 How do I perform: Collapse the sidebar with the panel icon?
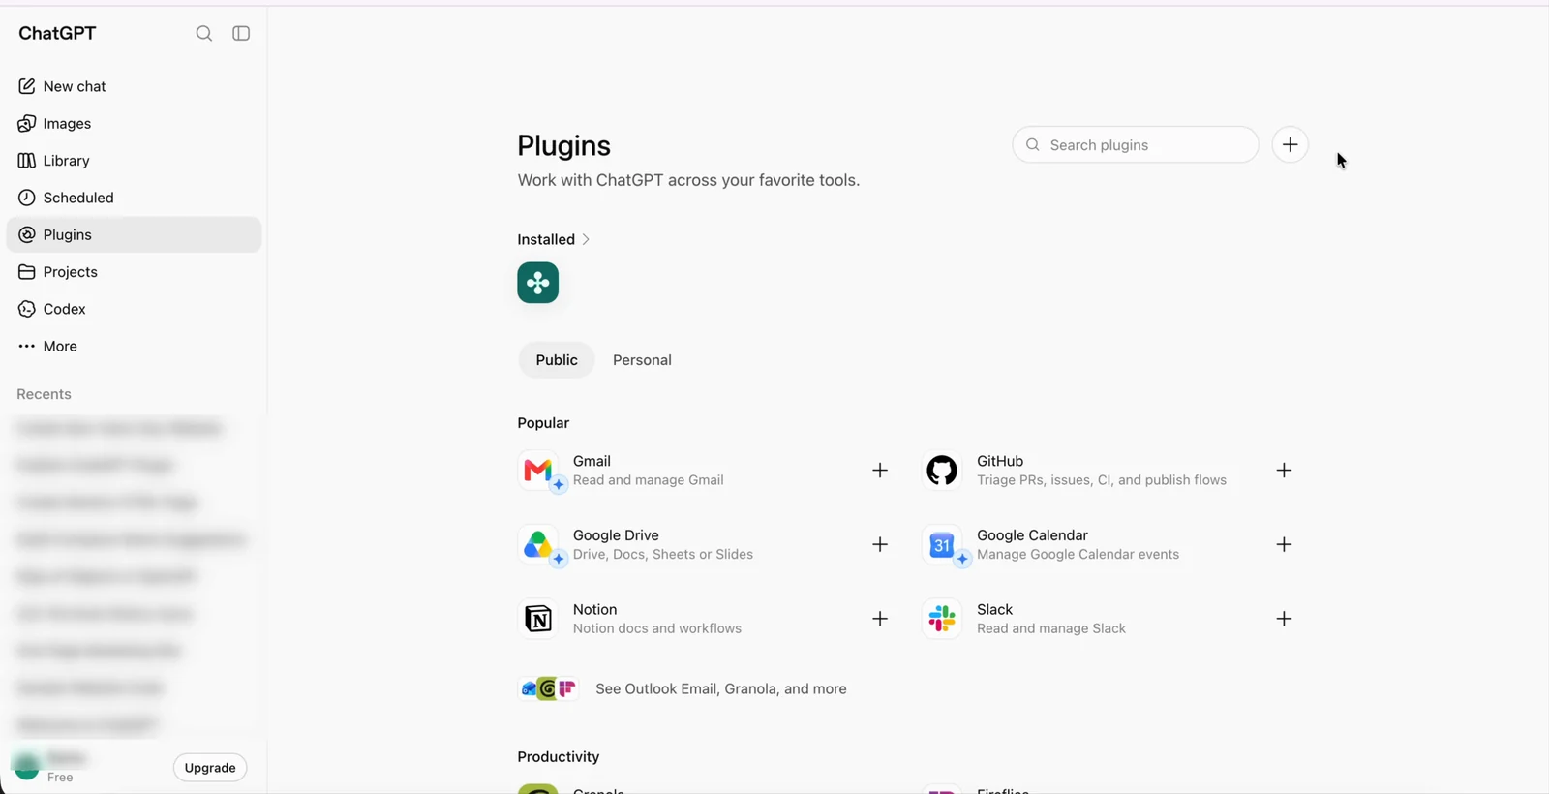click(x=241, y=34)
